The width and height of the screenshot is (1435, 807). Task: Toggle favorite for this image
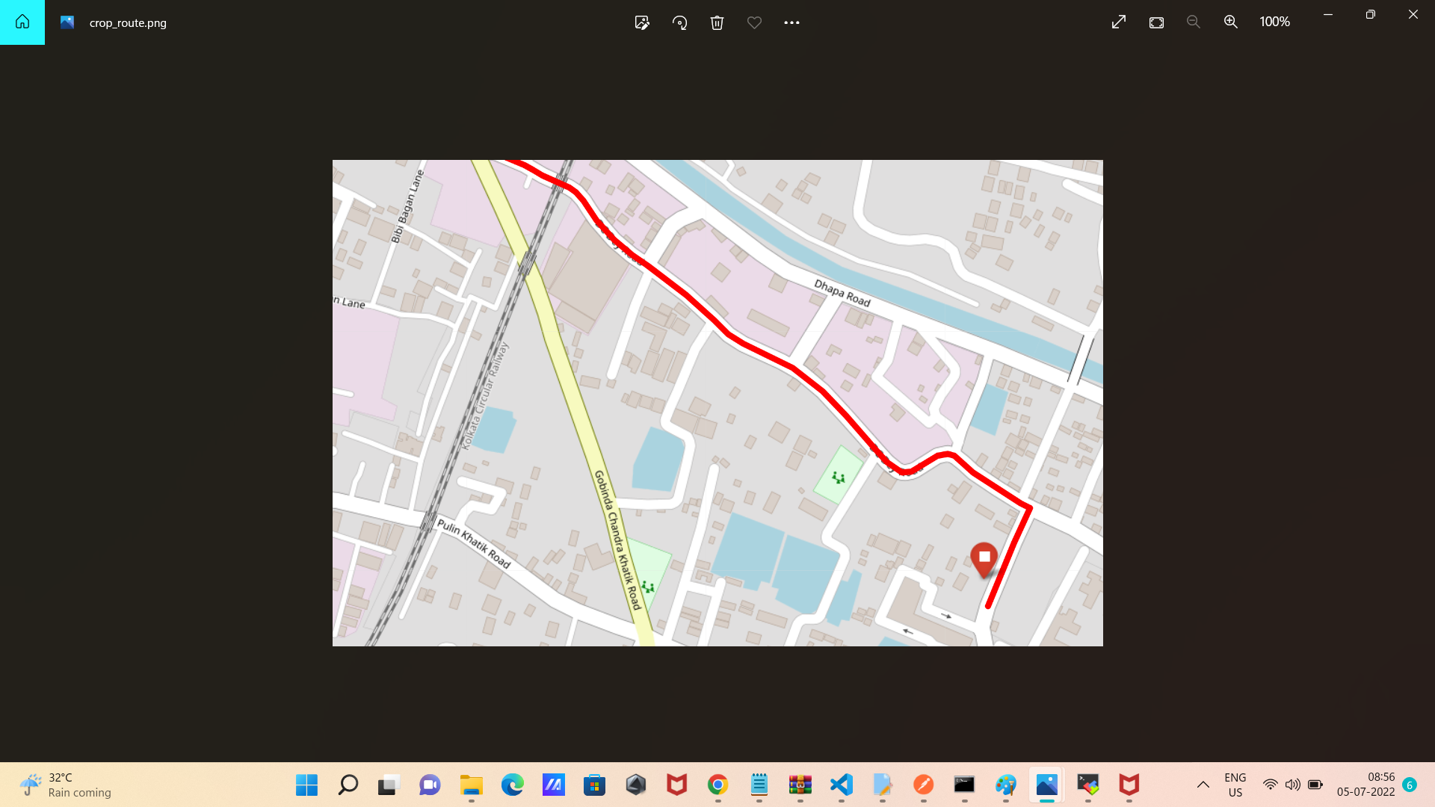coord(754,22)
